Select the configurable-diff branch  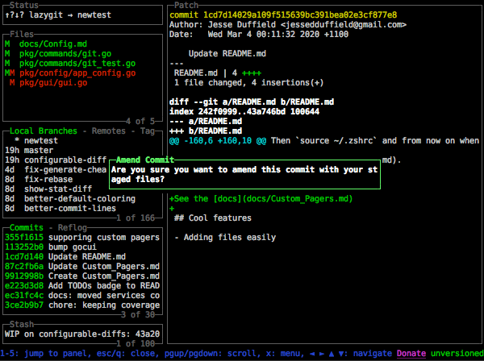pyautogui.click(x=56, y=160)
